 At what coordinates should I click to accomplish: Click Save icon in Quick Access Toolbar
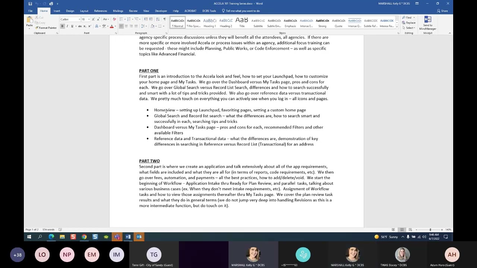pos(30,4)
